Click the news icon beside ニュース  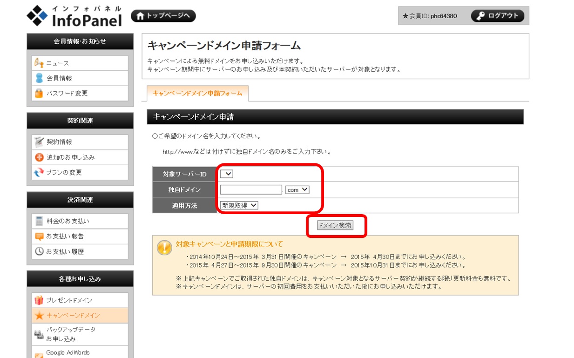[39, 63]
